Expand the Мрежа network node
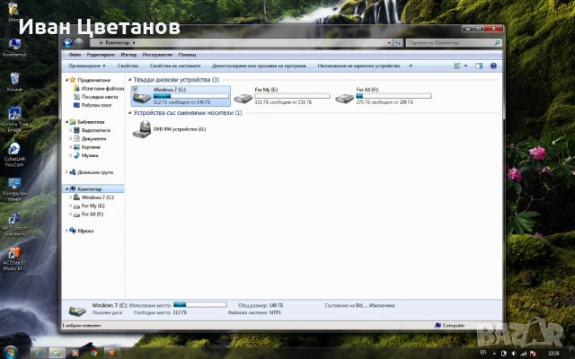The height and width of the screenshot is (359, 575). [66, 231]
